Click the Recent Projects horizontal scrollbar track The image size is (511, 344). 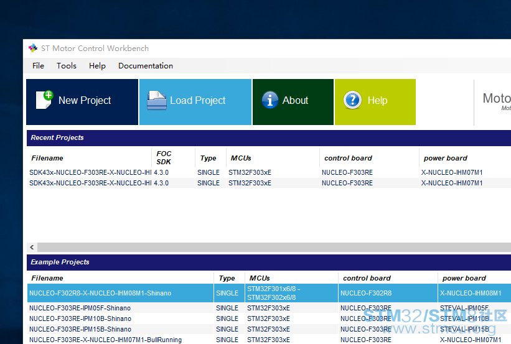[274, 247]
